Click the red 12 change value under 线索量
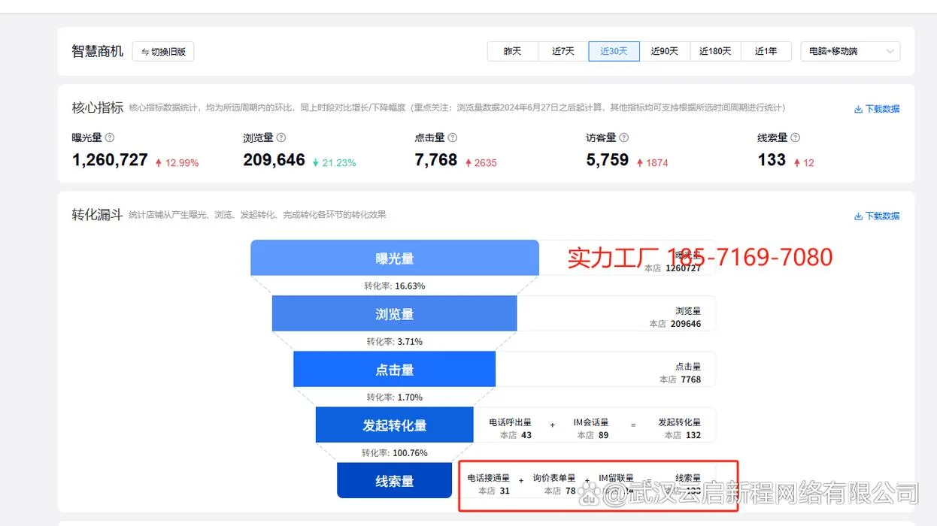This screenshot has height=526, width=937. (x=804, y=162)
